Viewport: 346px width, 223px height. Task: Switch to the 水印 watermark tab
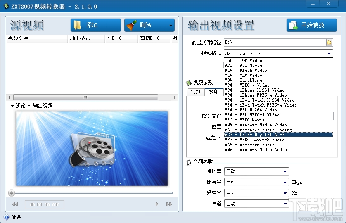click(213, 91)
